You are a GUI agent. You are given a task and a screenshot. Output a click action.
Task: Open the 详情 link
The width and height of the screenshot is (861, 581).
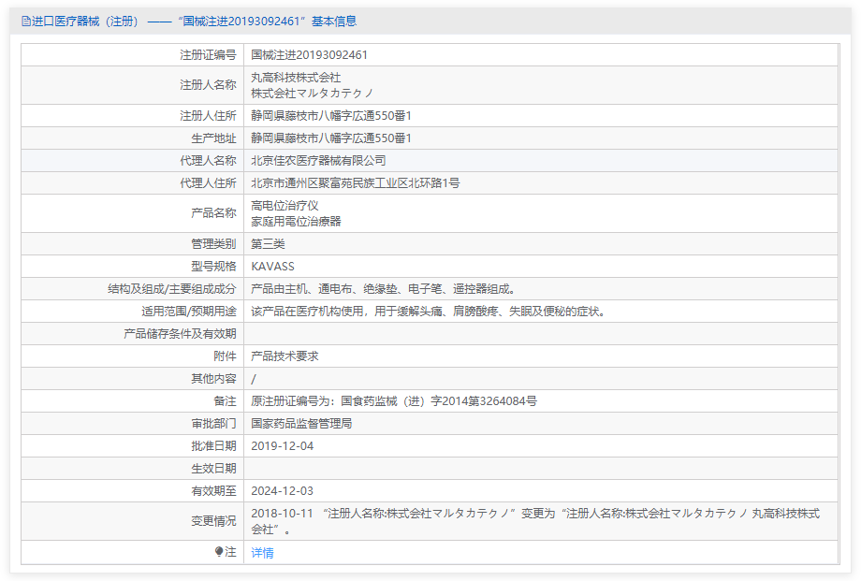click(262, 553)
